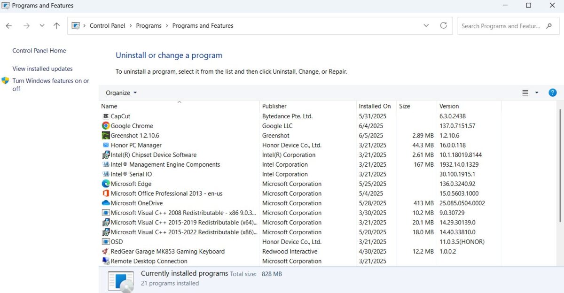Click the RedGear Garage MK853 keyboard icon
The width and height of the screenshot is (564, 293).
click(106, 252)
